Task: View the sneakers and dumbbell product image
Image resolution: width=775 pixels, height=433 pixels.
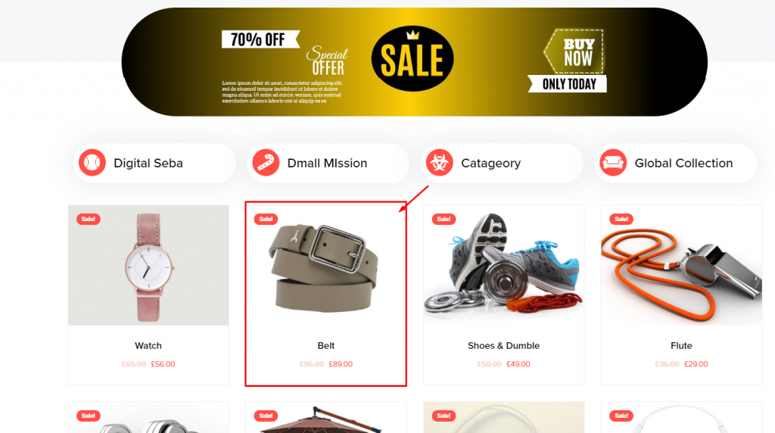Action: coord(503,266)
